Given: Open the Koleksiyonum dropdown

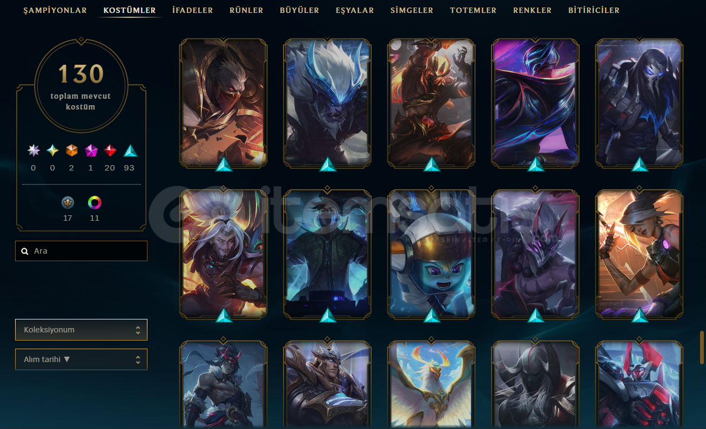Looking at the screenshot, I should click(x=81, y=330).
